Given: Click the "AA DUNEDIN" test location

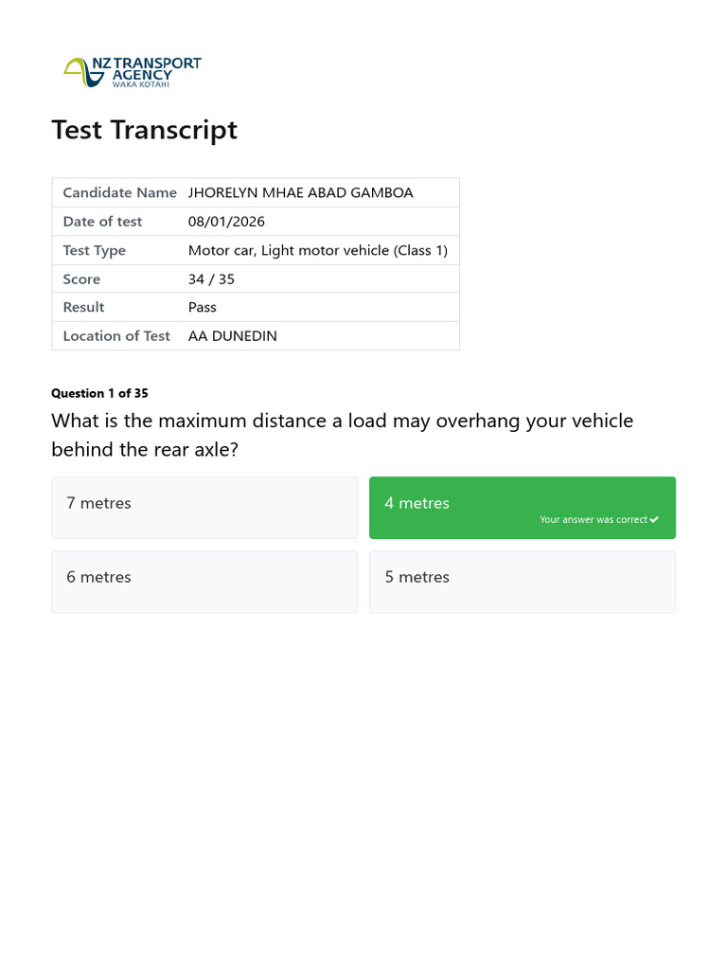Looking at the screenshot, I should point(232,335).
